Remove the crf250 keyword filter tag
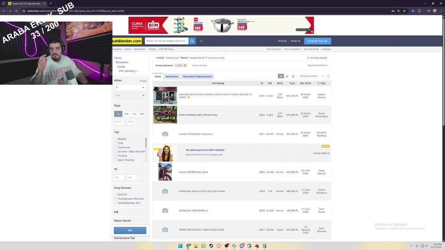The image size is (445, 250). (x=185, y=65)
